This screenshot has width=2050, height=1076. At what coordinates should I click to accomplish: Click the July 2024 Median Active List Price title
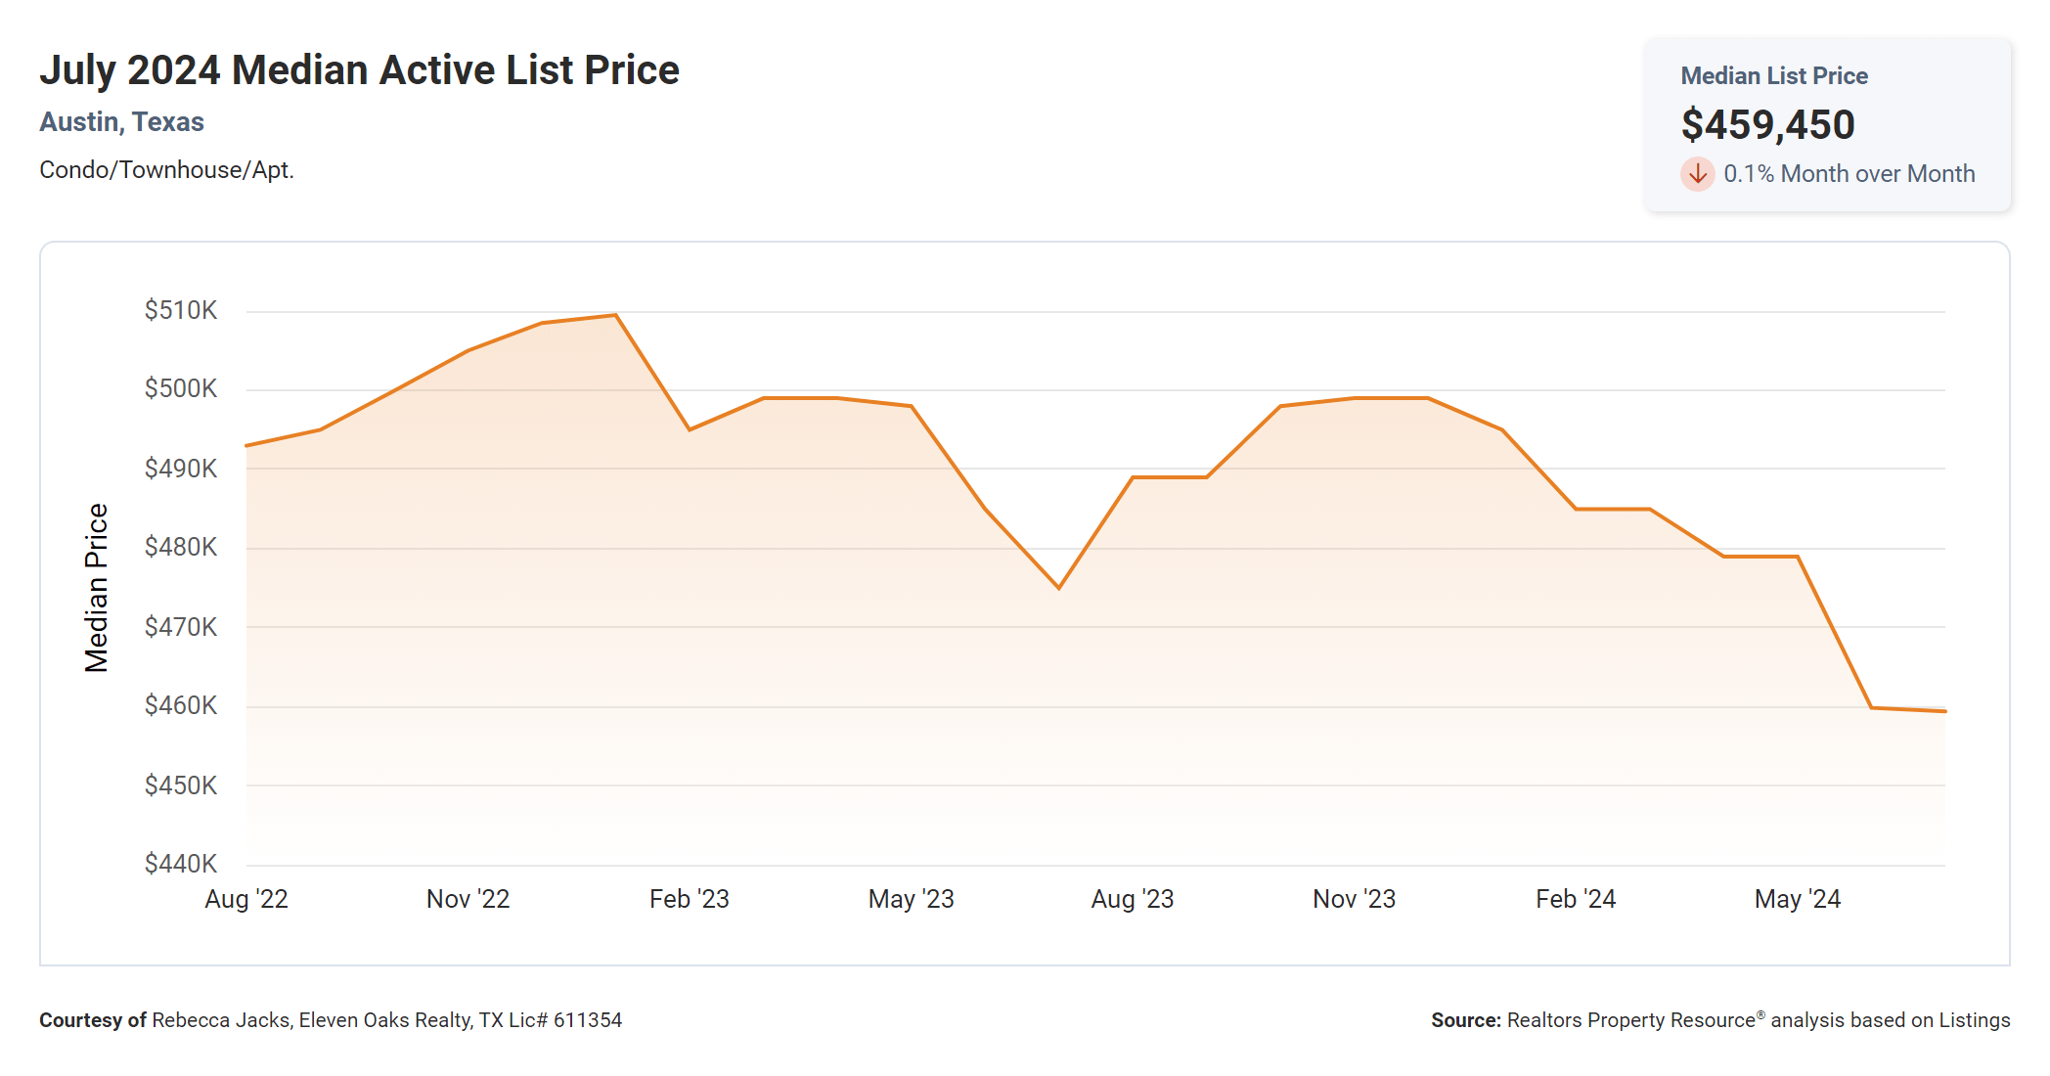coord(359,70)
